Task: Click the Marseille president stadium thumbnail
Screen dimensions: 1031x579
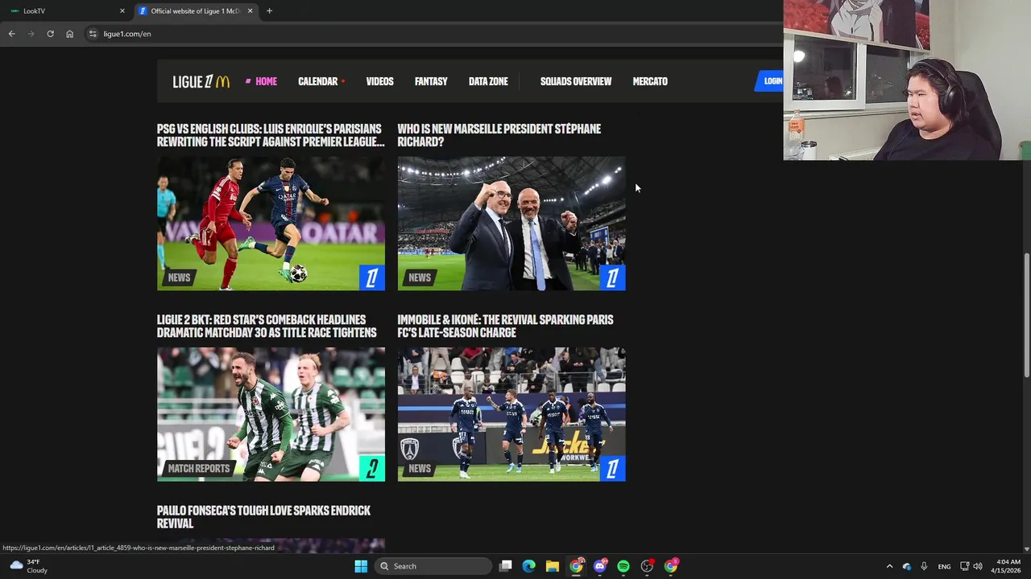Action: coord(511,223)
